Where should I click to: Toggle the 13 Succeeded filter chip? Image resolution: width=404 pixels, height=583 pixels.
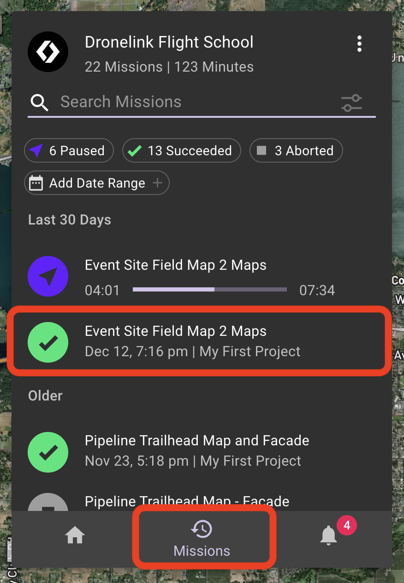[182, 151]
